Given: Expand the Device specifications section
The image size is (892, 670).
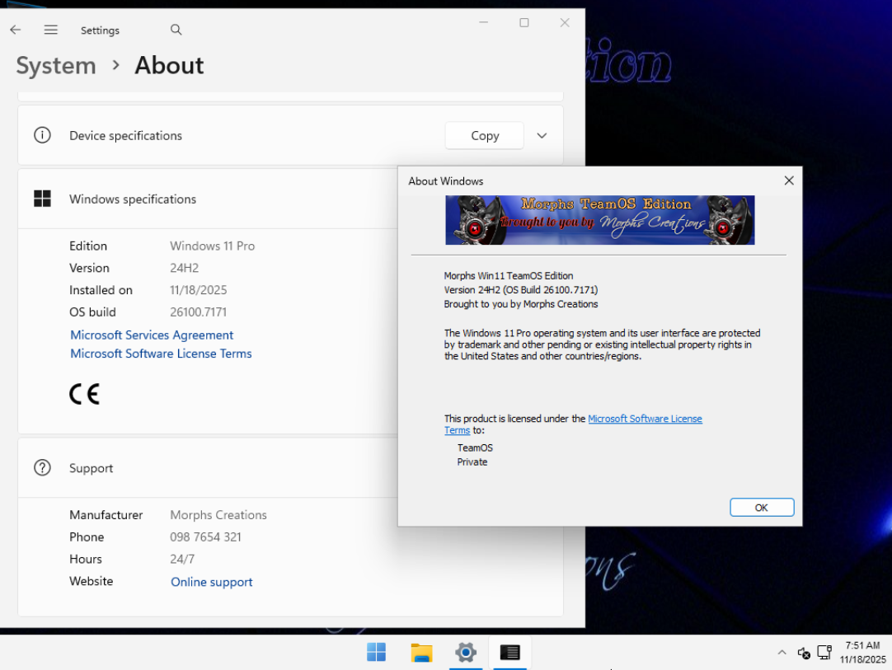Looking at the screenshot, I should tap(542, 136).
